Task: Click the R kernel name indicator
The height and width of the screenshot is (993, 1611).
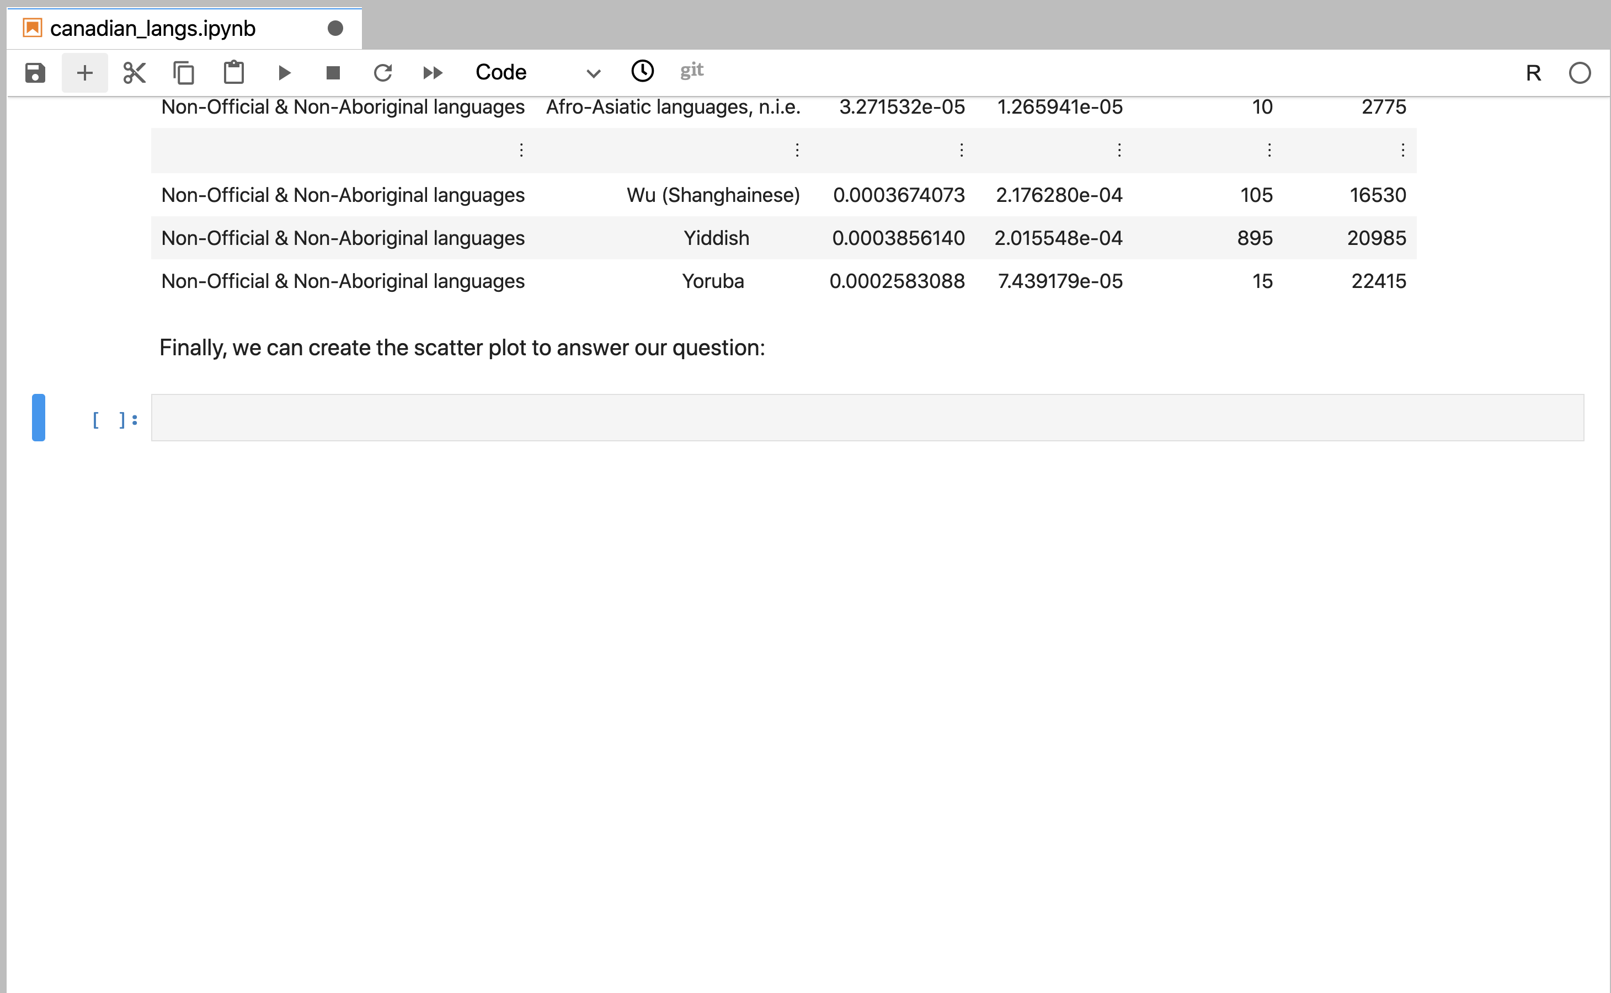Action: pos(1533,73)
